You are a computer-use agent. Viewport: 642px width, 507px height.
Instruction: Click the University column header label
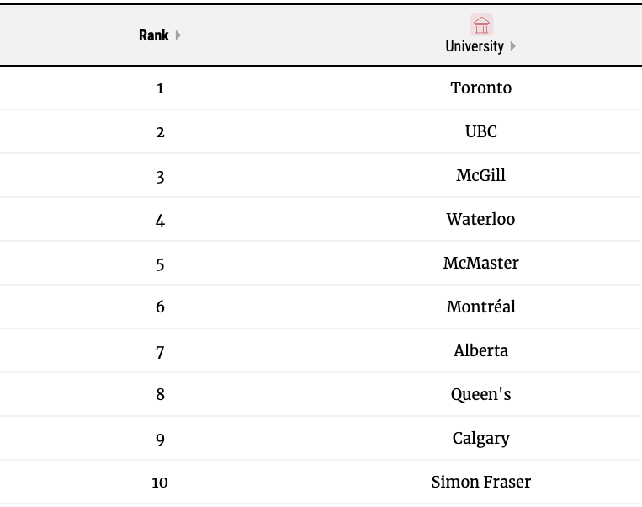(474, 46)
